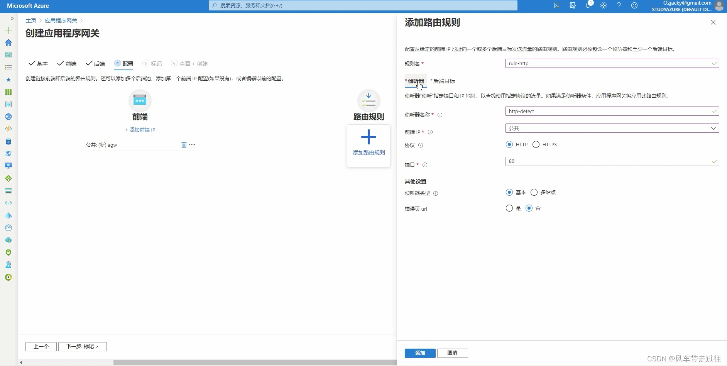Select the HTTPS protocol radio button
Screen dimensions: 727x366
[x=536, y=144]
